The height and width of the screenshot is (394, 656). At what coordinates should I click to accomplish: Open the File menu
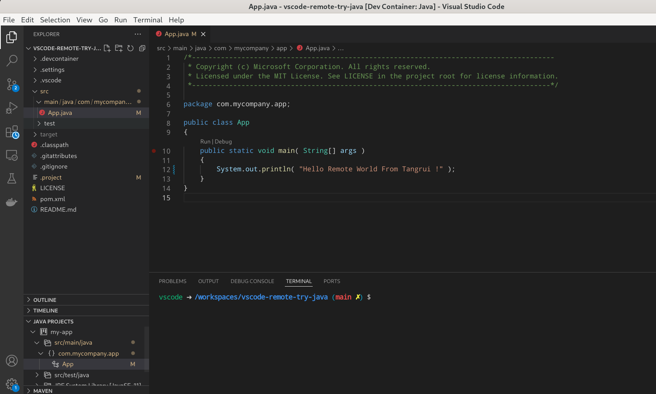(9, 20)
